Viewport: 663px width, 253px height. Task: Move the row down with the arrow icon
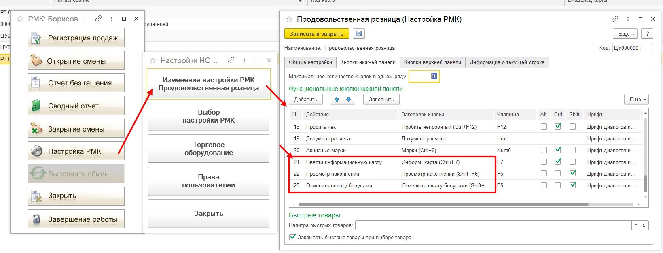pyautogui.click(x=349, y=99)
